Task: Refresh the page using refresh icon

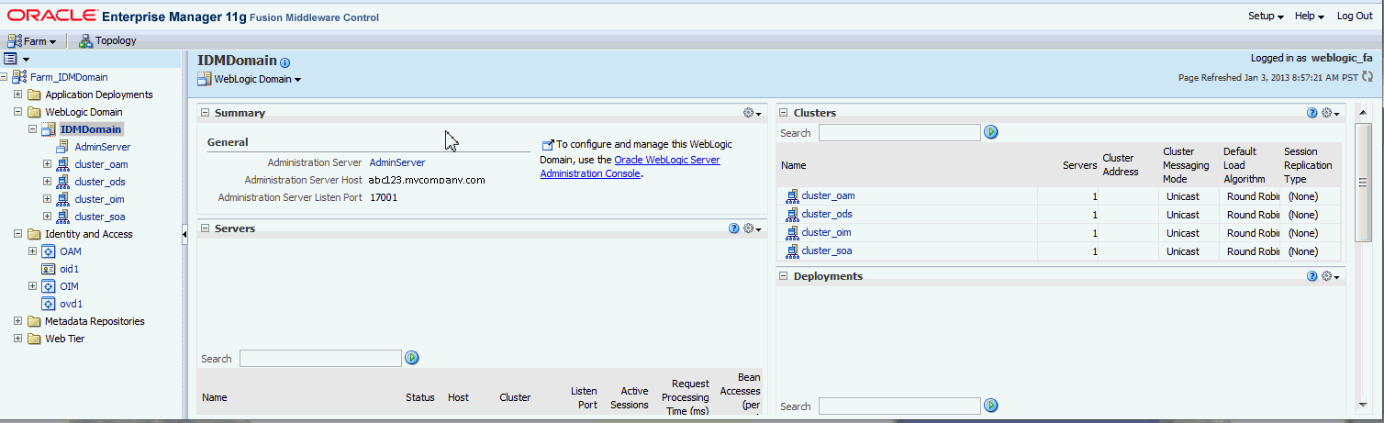Action: [x=1367, y=77]
